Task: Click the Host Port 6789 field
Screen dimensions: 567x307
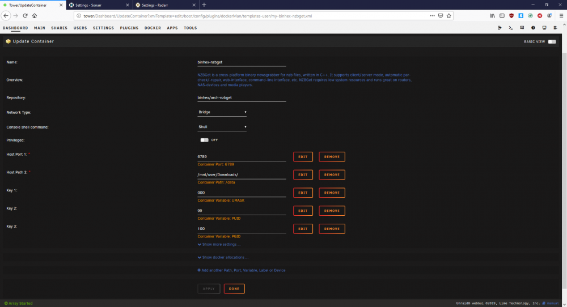Action: (242, 157)
